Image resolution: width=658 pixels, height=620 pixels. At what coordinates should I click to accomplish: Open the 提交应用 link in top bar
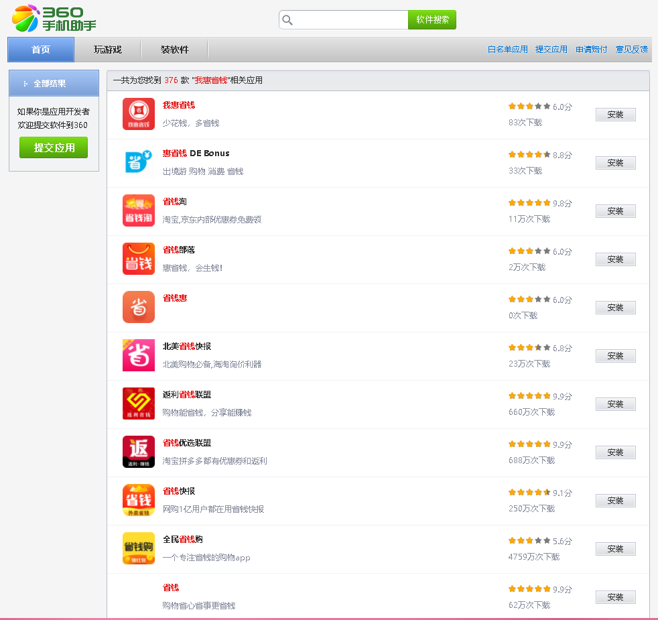point(551,50)
